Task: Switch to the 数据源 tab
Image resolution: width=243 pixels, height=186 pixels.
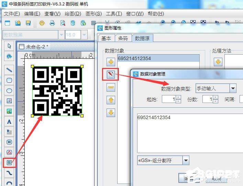Action: pyautogui.click(x=142, y=38)
